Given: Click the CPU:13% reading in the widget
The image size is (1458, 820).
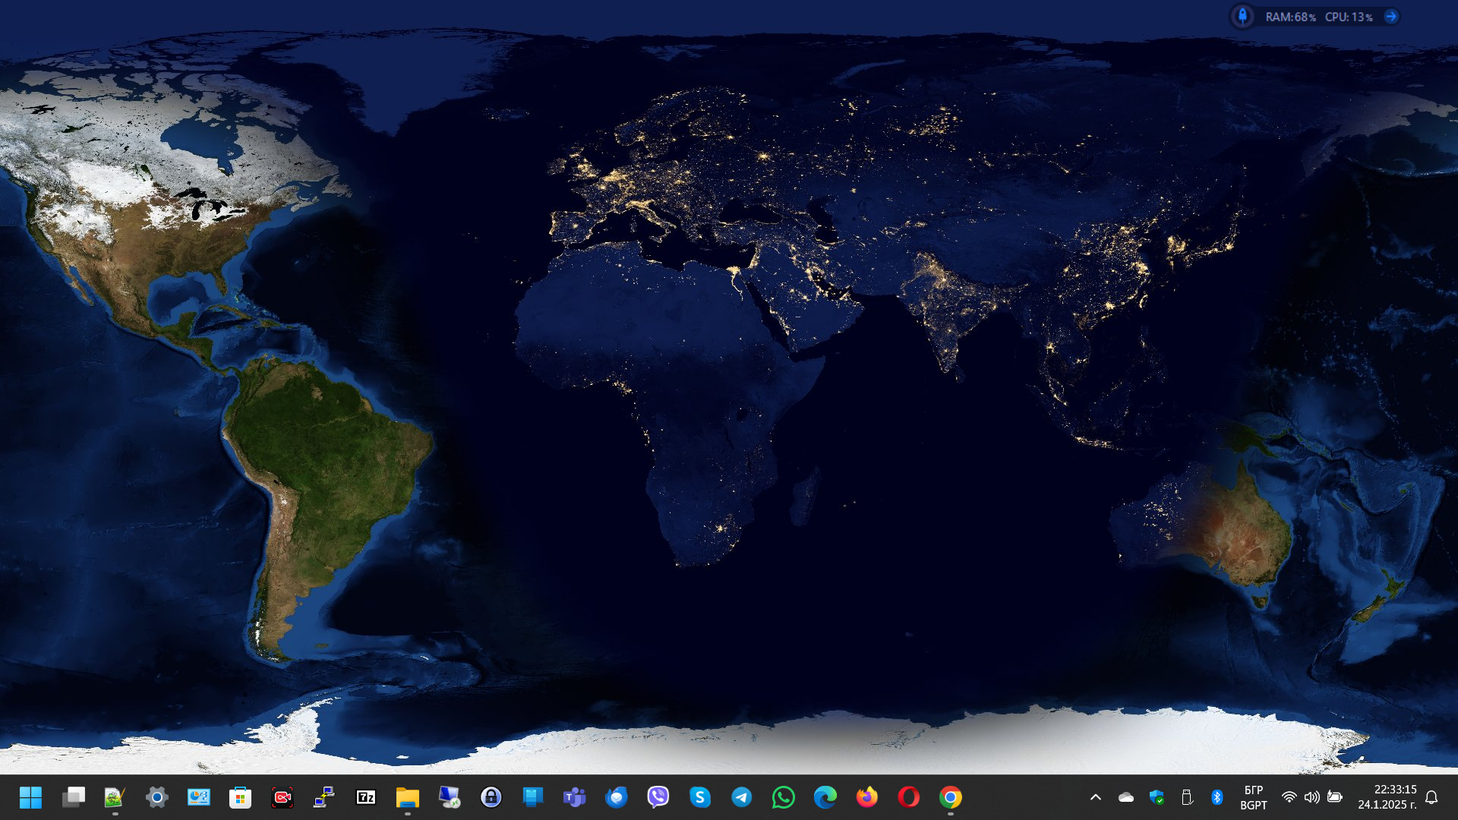Looking at the screenshot, I should click(x=1349, y=17).
